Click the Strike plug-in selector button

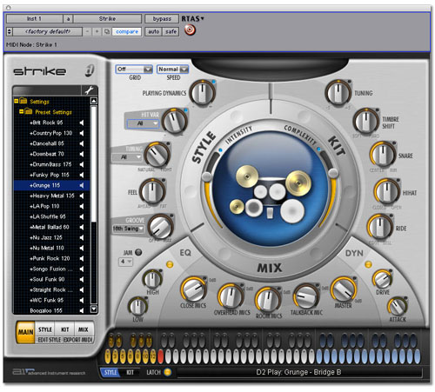pos(107,19)
